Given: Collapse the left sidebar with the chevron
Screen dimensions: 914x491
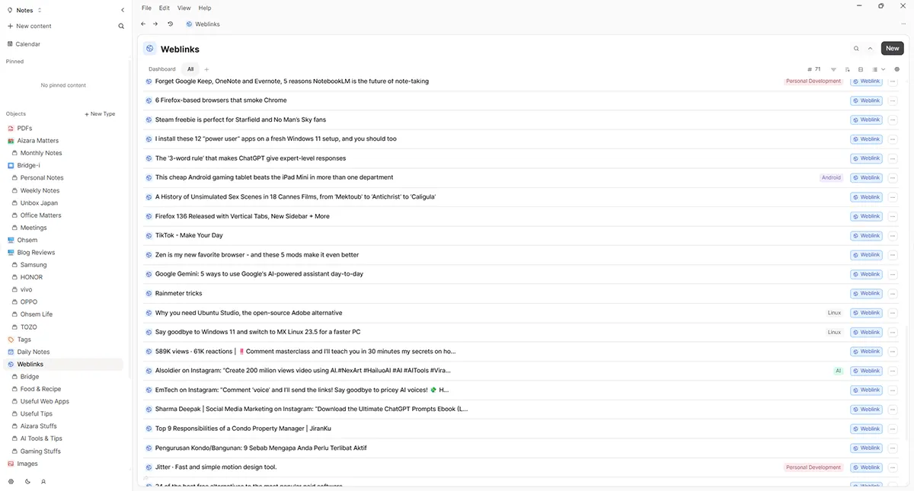Looking at the screenshot, I should click(x=123, y=10).
